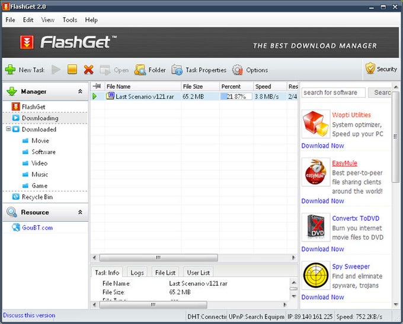Click Download Now under Convertx ToDVD
Viewport: 403px width, 324px height.
322,249
